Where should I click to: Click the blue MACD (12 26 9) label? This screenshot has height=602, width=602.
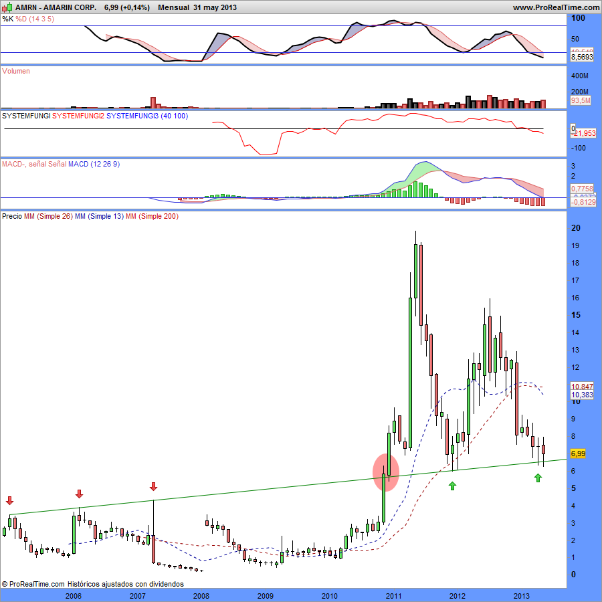click(94, 164)
